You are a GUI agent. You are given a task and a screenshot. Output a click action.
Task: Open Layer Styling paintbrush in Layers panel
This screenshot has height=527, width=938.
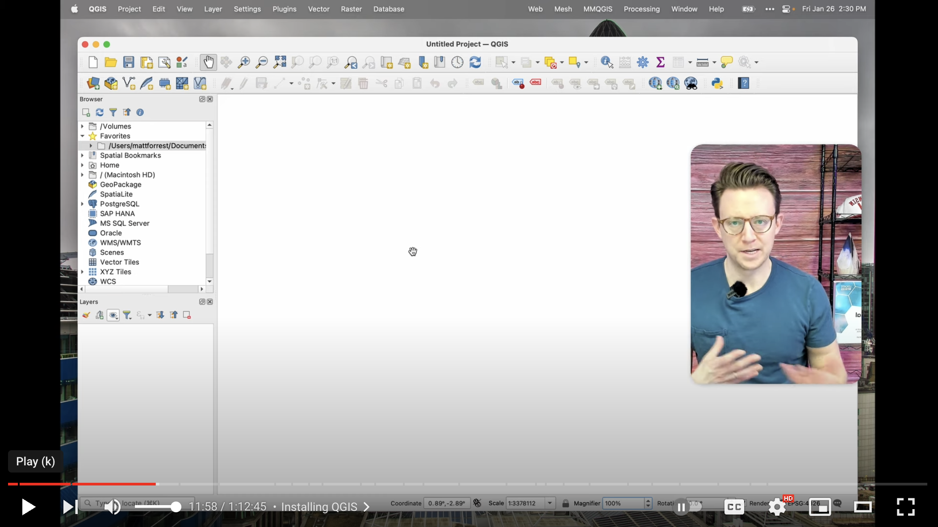coord(86,315)
